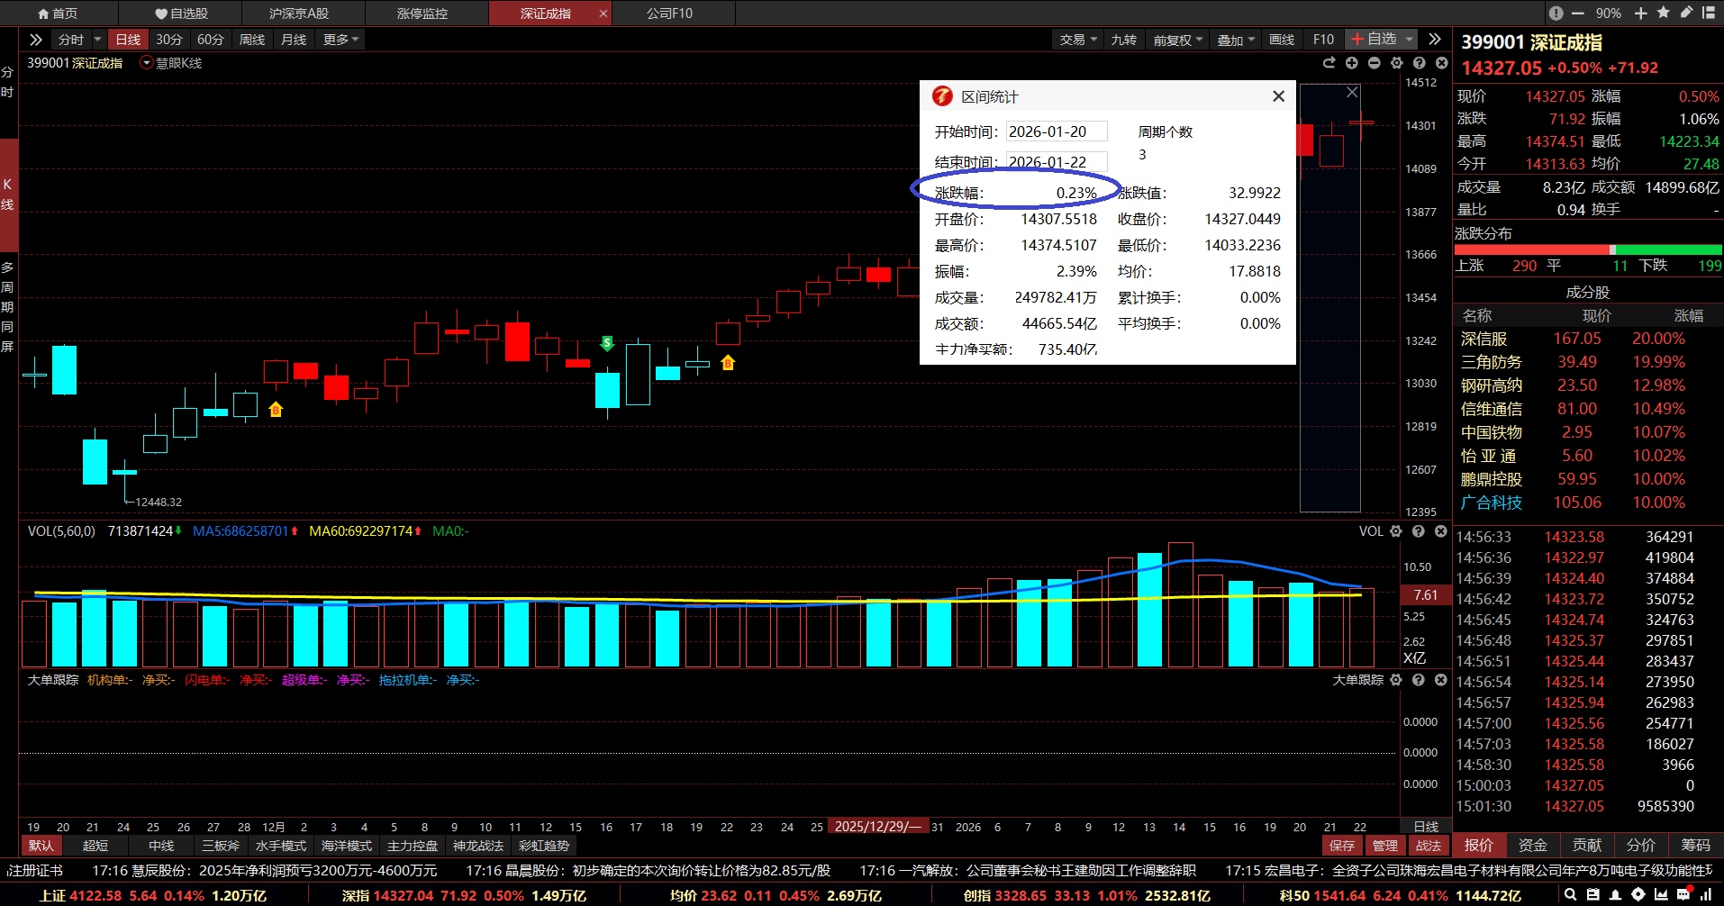Open help for the VOL indicator

[x=1419, y=531]
